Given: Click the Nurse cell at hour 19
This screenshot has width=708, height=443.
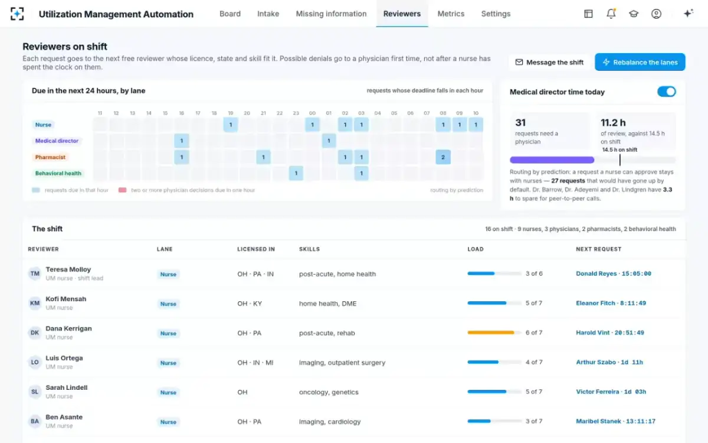Looking at the screenshot, I should pos(231,125).
